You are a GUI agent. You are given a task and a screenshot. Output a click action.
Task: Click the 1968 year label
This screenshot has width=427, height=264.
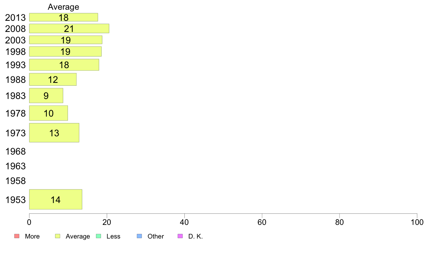click(x=15, y=151)
